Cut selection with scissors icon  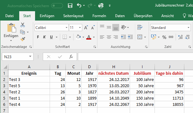tap(23, 25)
